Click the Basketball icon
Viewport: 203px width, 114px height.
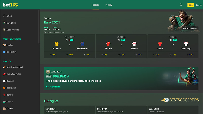tap(4, 88)
